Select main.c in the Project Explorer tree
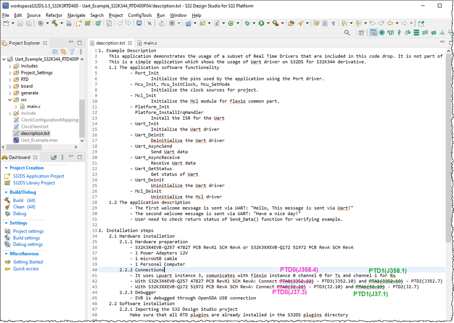The width and height of the screenshot is (454, 323). point(34,107)
